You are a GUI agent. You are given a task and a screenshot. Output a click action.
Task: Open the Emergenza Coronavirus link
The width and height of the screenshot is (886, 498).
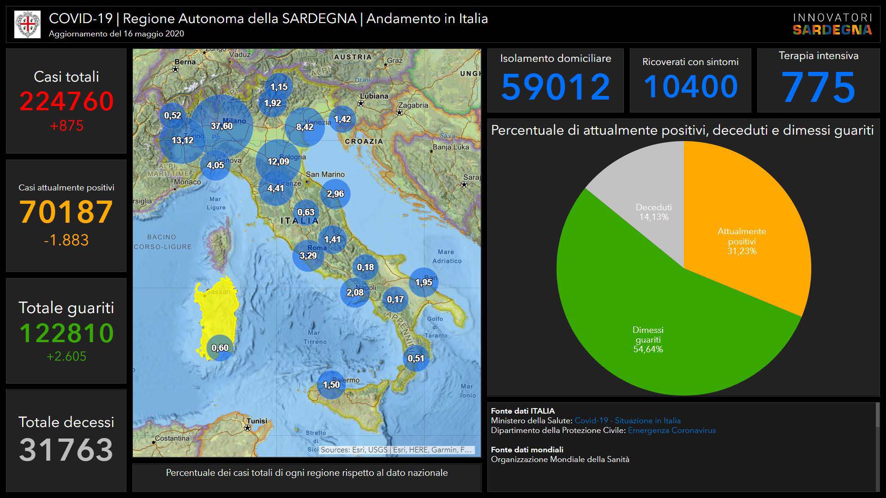point(671,430)
